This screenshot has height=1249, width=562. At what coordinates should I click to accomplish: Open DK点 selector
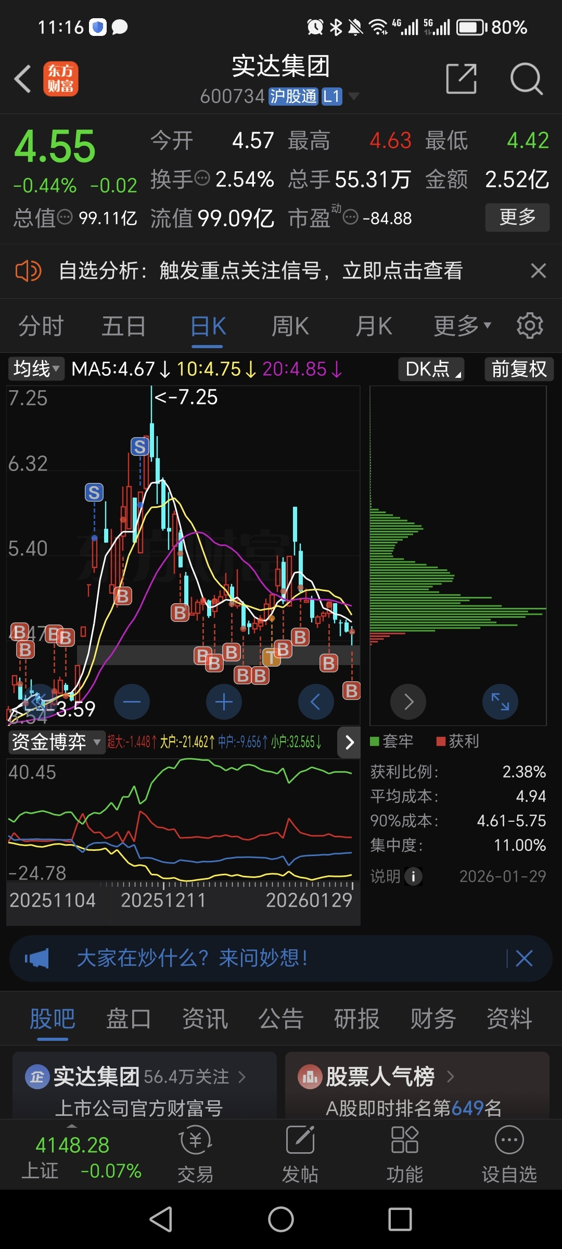[x=431, y=369]
